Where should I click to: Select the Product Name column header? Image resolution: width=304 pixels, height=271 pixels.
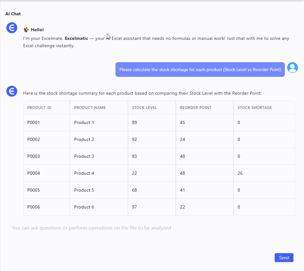pyautogui.click(x=90, y=108)
